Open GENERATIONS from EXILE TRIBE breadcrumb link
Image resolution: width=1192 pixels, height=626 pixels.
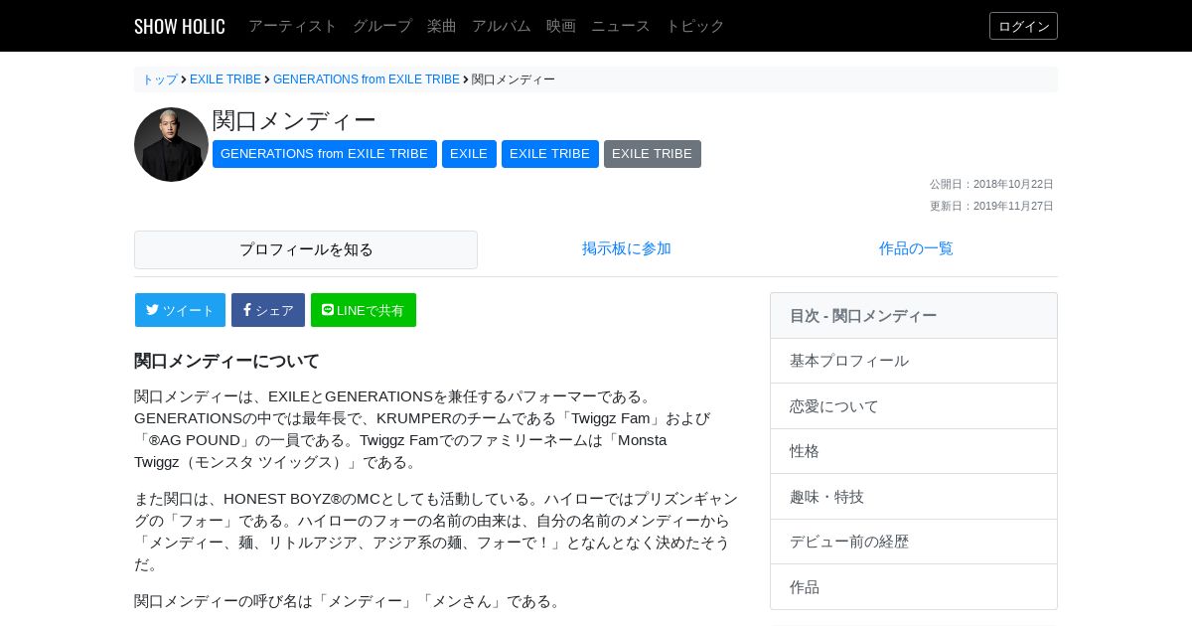pos(367,79)
